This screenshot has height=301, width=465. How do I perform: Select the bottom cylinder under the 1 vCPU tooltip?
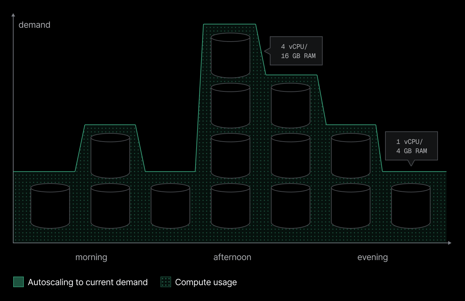coord(411,206)
